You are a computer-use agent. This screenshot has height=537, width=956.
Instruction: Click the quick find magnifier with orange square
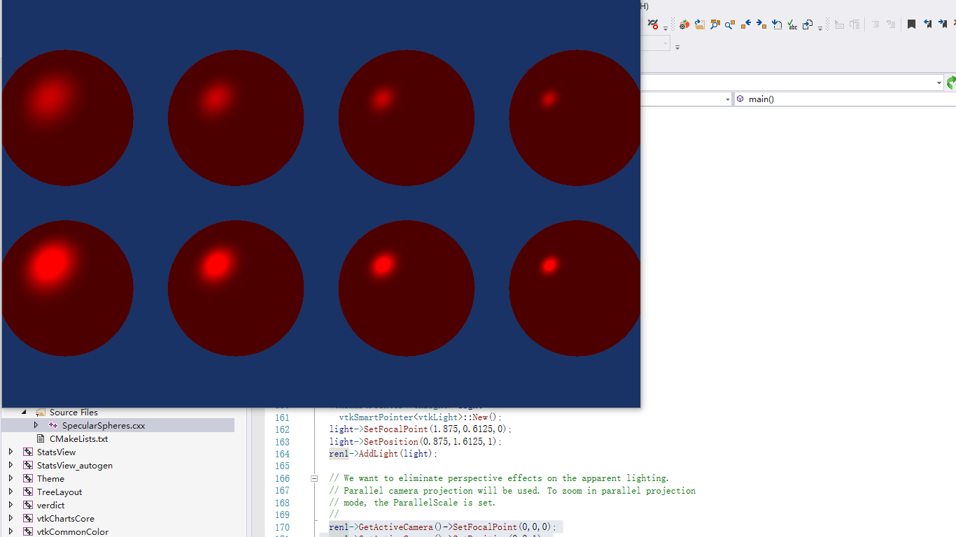(x=730, y=24)
